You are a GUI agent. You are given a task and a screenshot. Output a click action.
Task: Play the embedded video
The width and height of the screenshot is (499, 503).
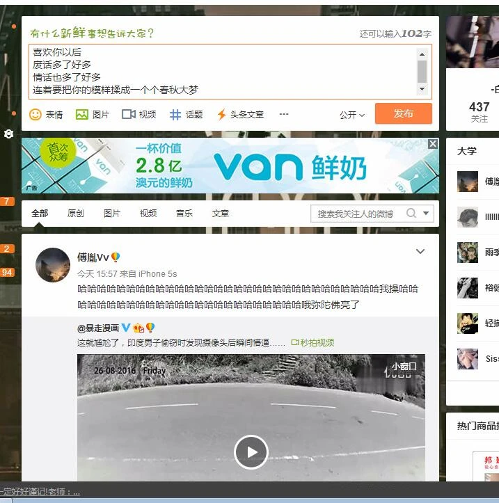[251, 452]
